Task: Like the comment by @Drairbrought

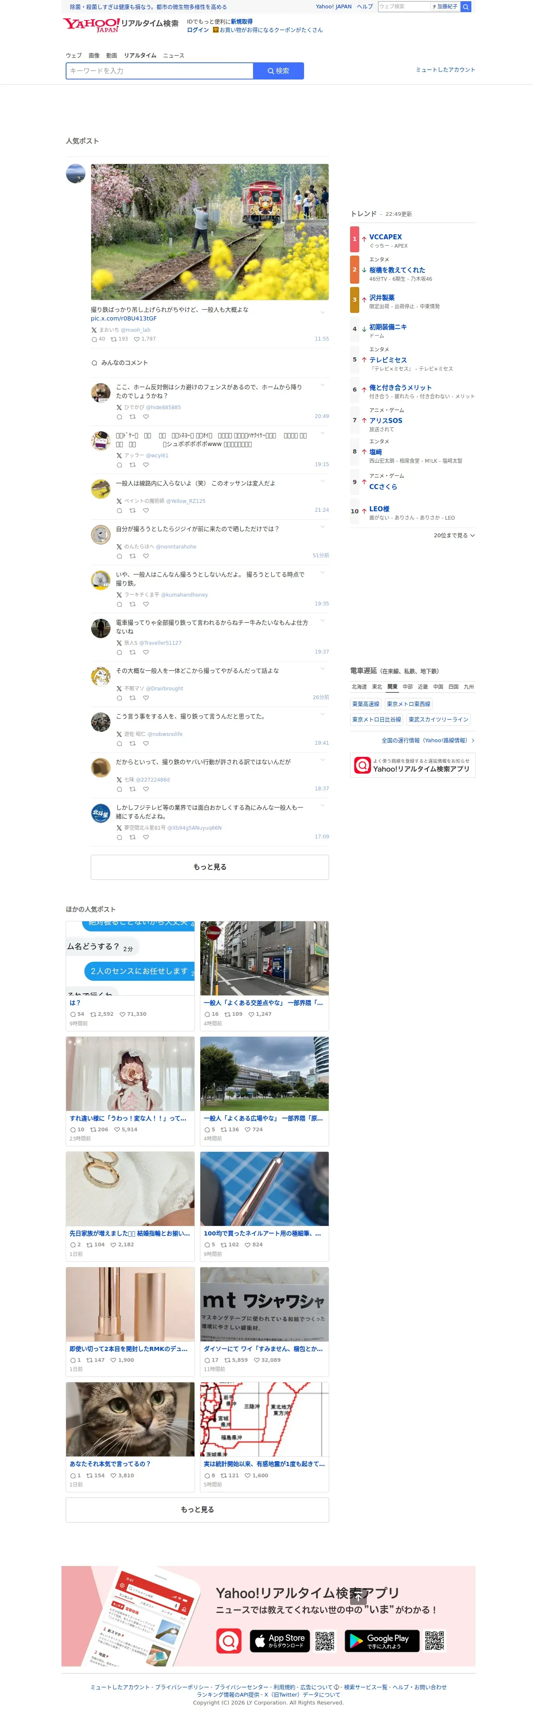Action: 146,698
